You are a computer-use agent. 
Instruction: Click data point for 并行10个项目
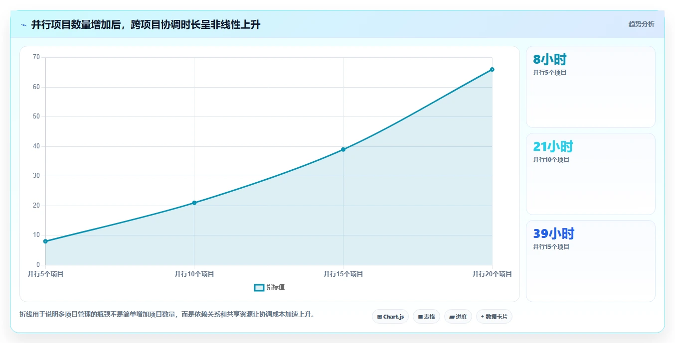194,203
